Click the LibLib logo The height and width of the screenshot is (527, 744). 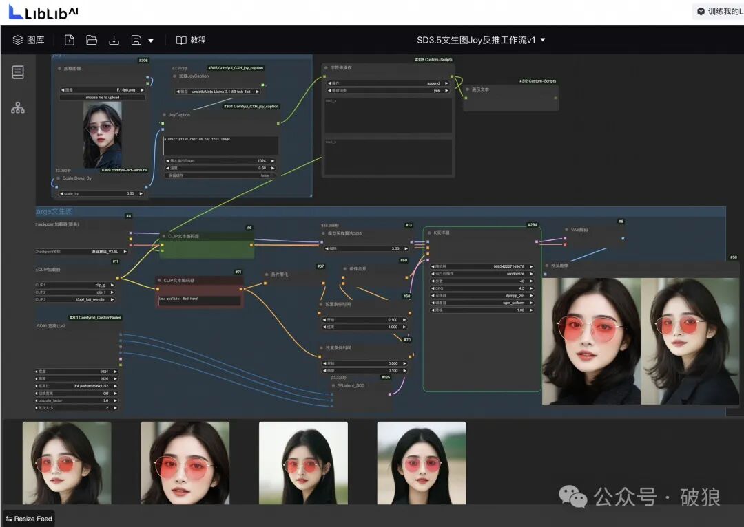pyautogui.click(x=41, y=11)
